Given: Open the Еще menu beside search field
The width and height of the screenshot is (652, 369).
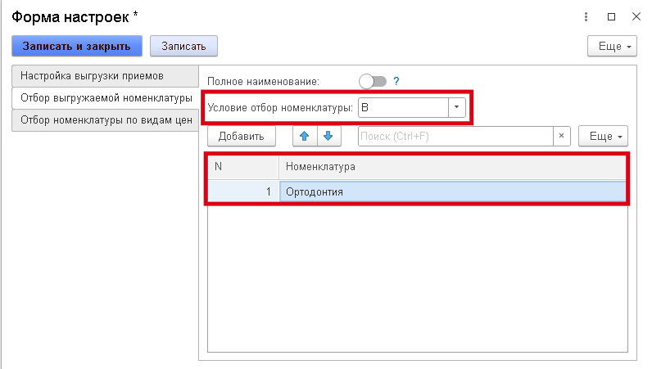Looking at the screenshot, I should click(x=603, y=136).
